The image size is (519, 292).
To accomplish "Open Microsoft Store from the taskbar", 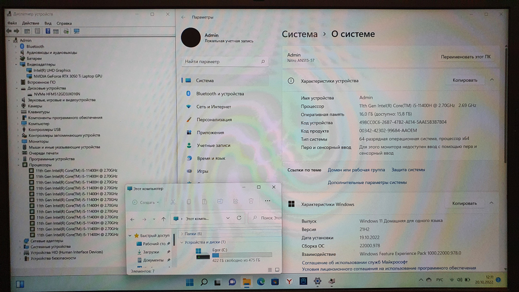I will click(275, 282).
